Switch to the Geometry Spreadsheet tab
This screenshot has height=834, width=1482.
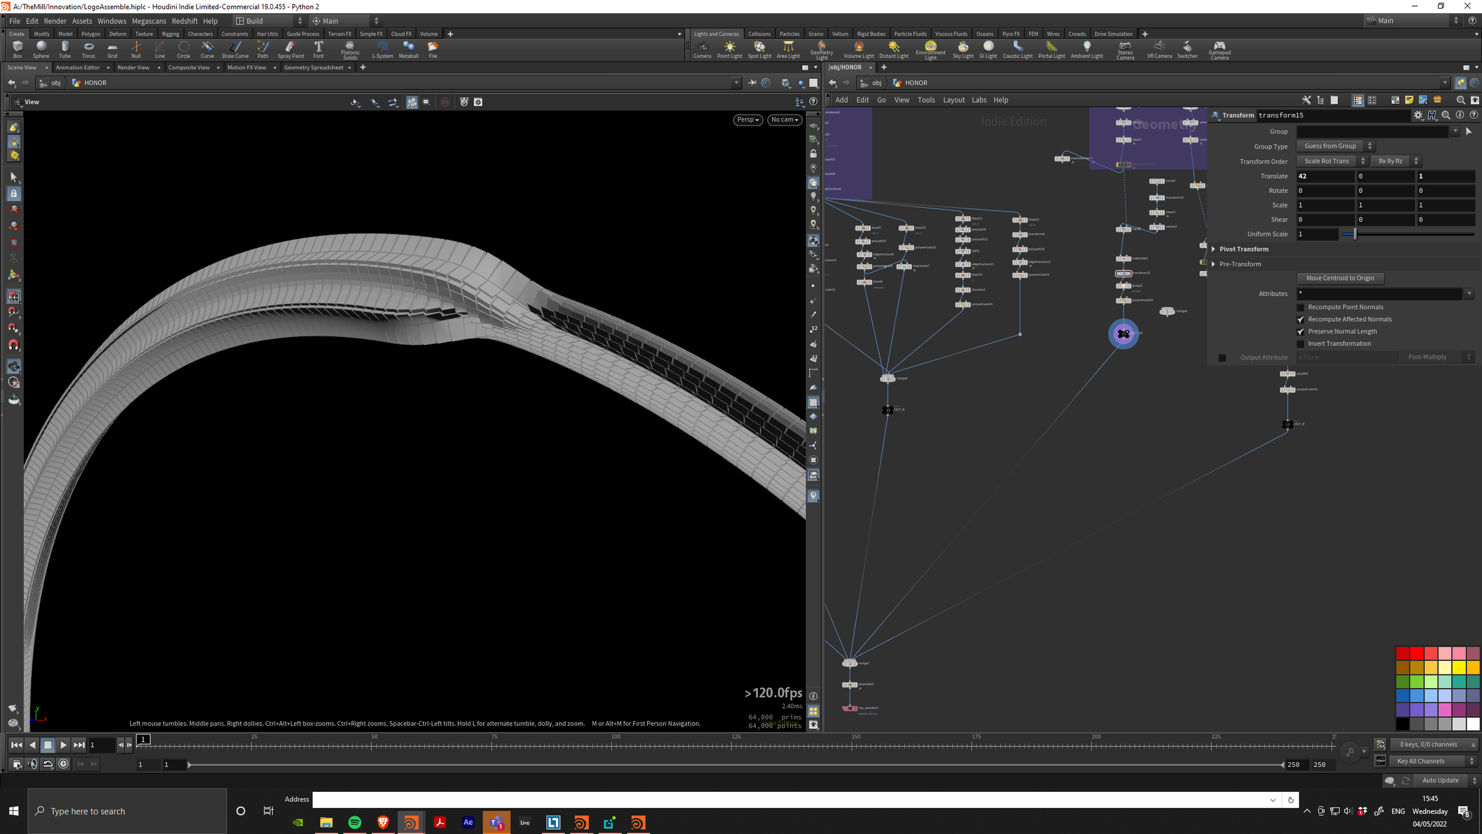point(315,67)
